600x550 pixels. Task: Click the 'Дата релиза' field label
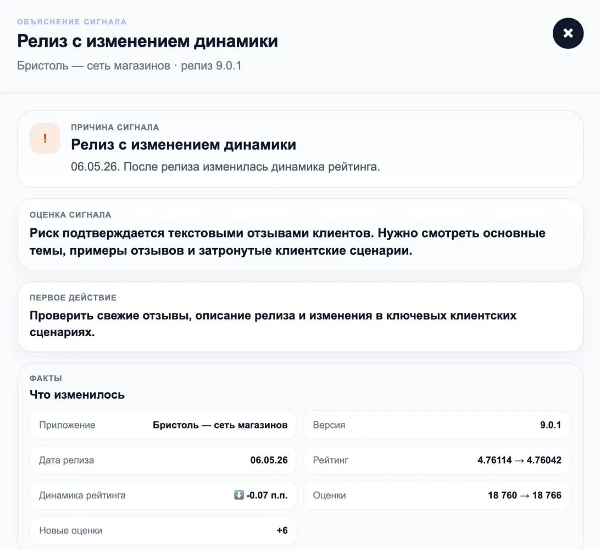tap(66, 460)
